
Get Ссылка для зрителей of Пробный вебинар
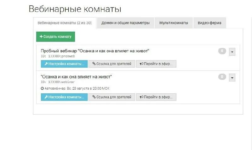(x=112, y=64)
